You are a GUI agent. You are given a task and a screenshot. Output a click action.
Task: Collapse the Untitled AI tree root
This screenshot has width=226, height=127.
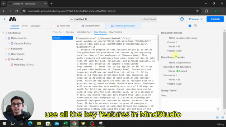coord(3,33)
